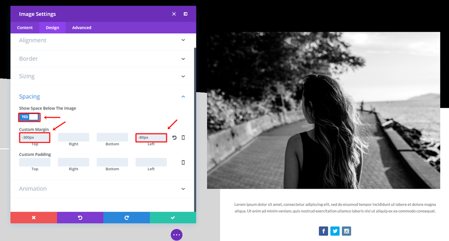Open responsive padding settings phone icon

(x=183, y=163)
